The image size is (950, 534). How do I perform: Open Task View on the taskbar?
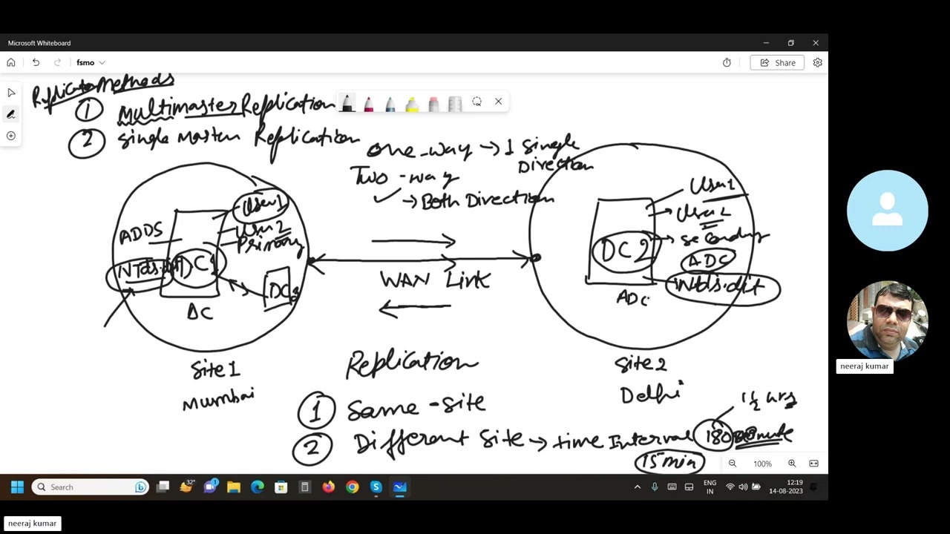coord(163,487)
